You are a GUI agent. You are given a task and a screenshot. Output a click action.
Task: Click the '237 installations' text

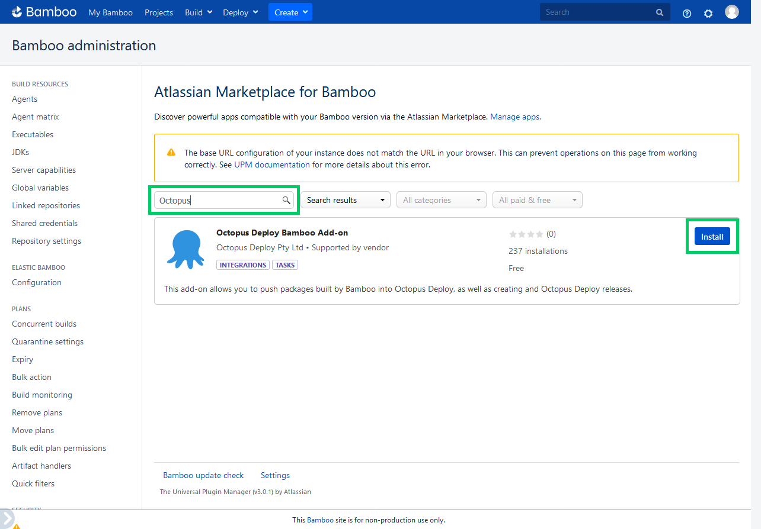click(538, 251)
